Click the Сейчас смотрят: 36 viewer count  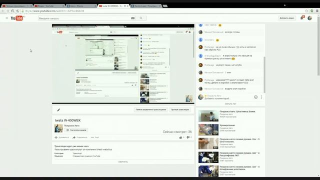coord(177,132)
